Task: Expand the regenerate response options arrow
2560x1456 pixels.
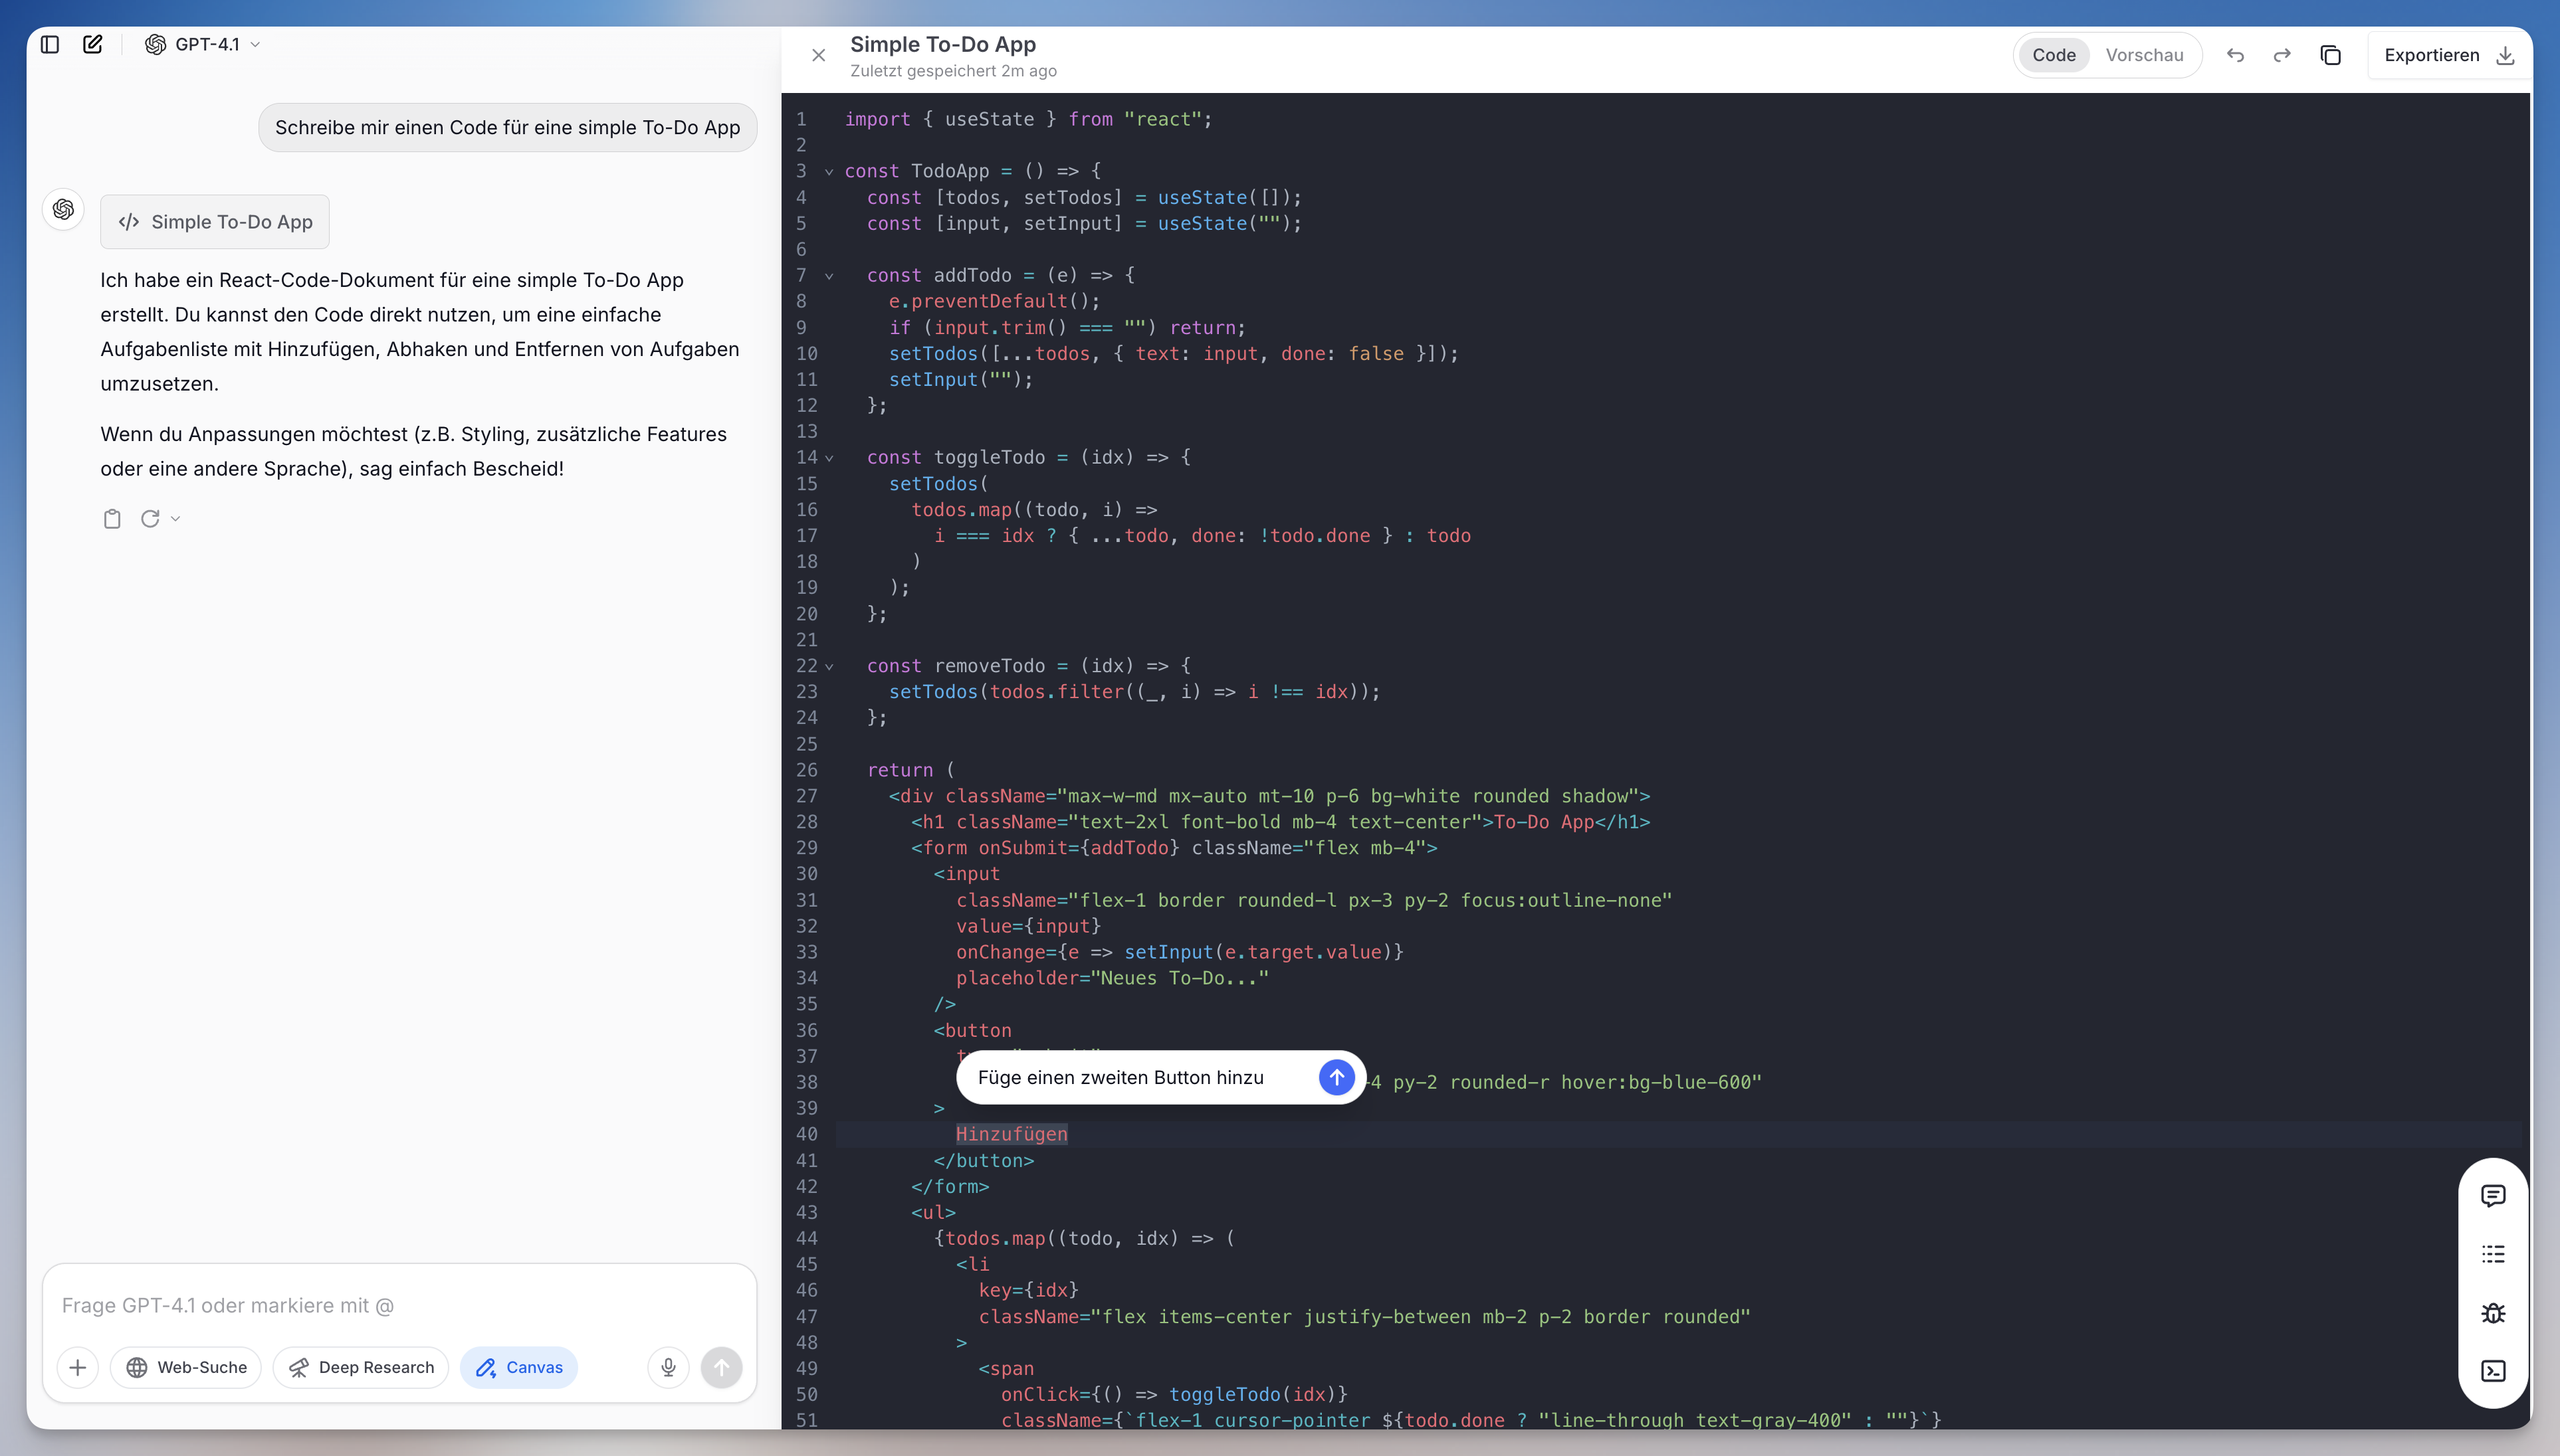Action: 176,518
